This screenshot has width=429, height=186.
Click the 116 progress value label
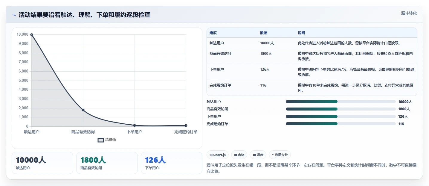401,124
